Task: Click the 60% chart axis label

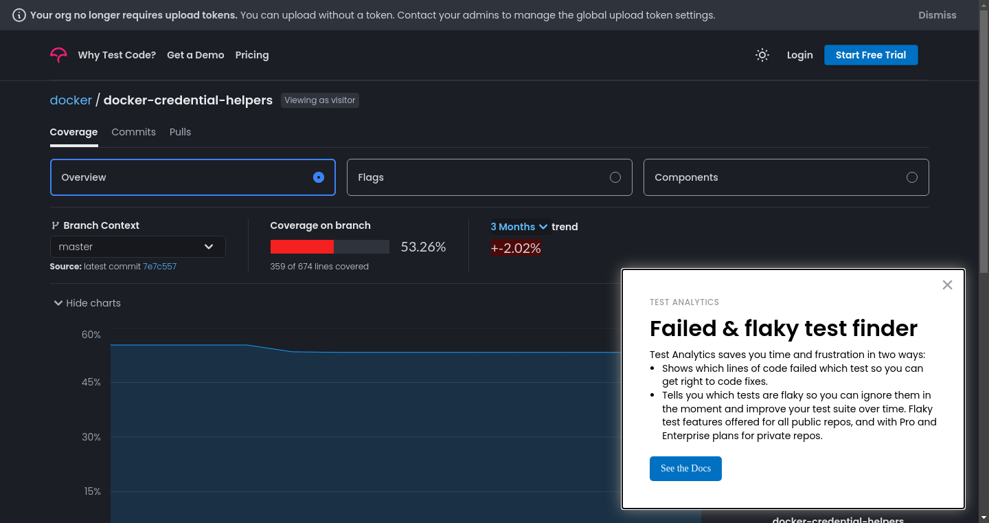Action: point(91,335)
